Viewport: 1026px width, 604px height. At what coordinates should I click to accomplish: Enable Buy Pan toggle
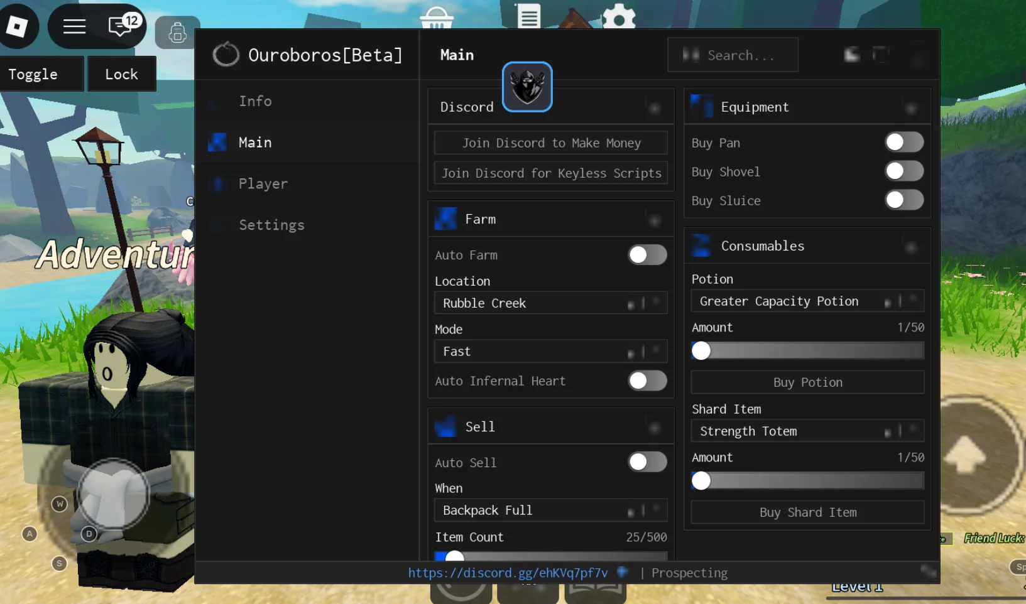coord(904,142)
